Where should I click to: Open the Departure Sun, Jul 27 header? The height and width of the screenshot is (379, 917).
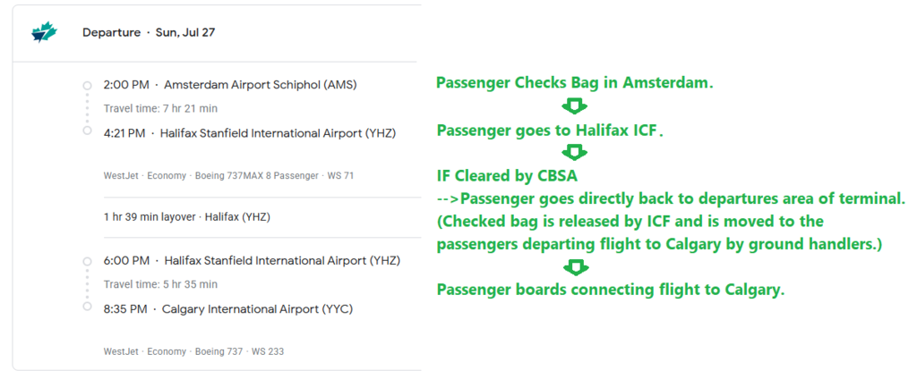149,32
